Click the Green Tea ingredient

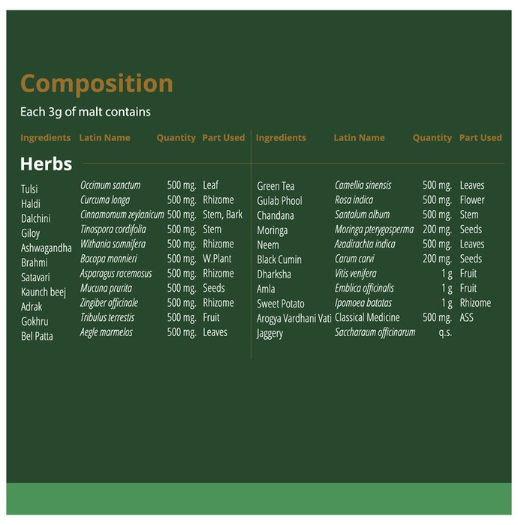point(276,186)
